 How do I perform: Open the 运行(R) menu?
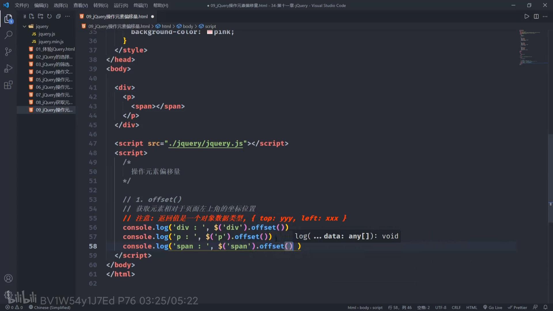click(x=121, y=5)
